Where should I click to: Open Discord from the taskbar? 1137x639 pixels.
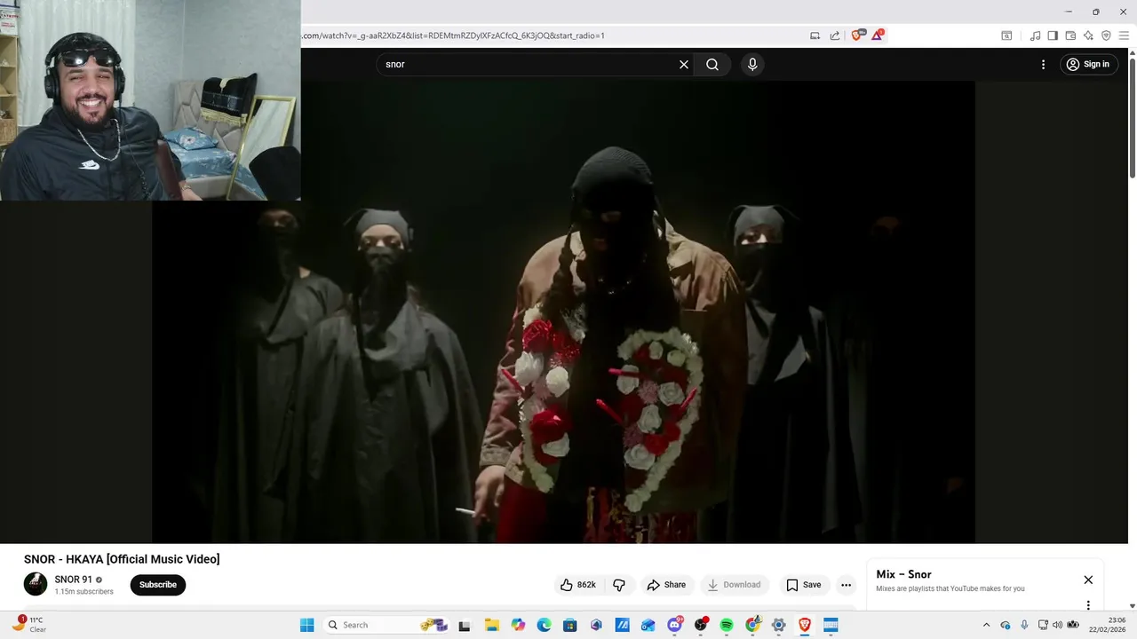coord(675,625)
